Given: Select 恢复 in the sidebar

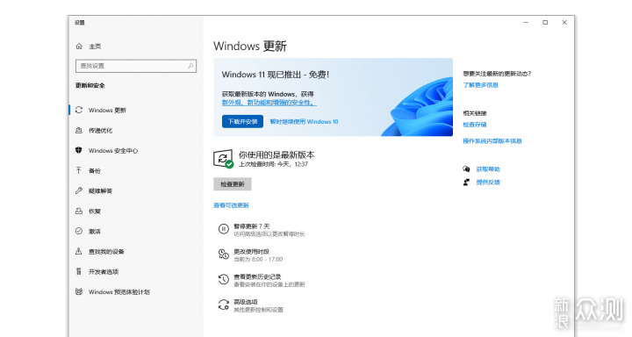Looking at the screenshot, I should click(95, 211).
